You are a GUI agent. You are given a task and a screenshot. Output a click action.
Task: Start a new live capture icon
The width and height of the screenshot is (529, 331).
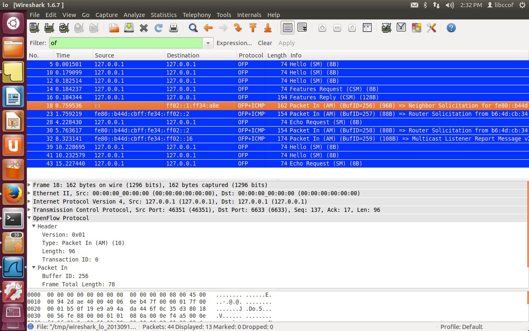pos(64,28)
